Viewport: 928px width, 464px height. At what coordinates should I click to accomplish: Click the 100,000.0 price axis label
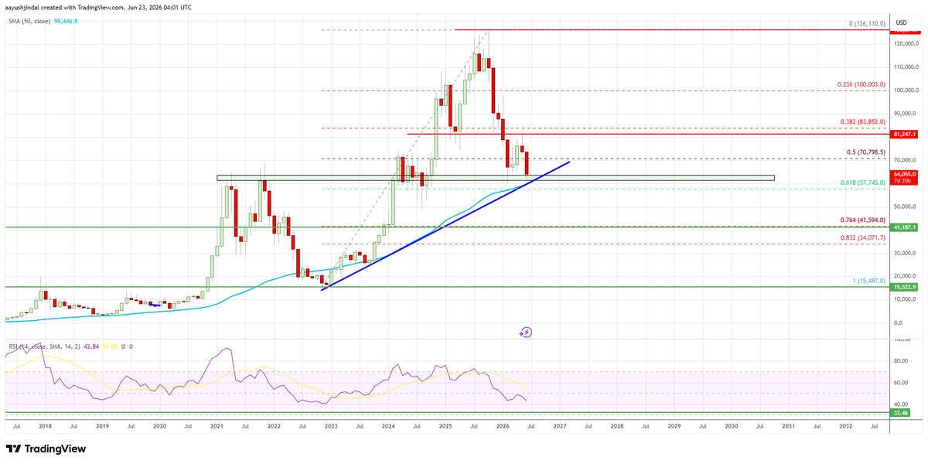click(906, 90)
